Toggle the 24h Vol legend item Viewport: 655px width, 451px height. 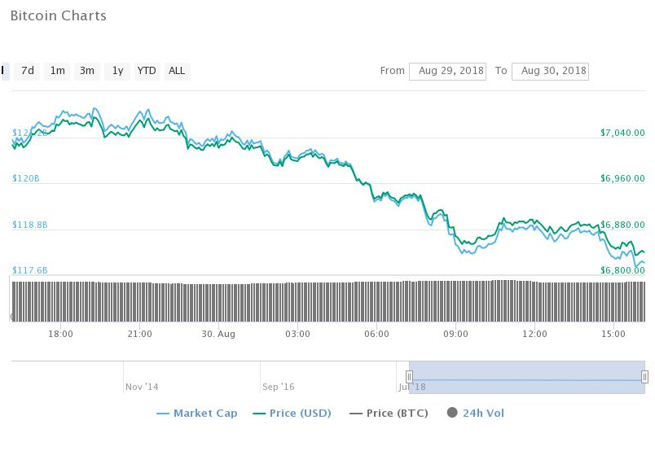483,414
